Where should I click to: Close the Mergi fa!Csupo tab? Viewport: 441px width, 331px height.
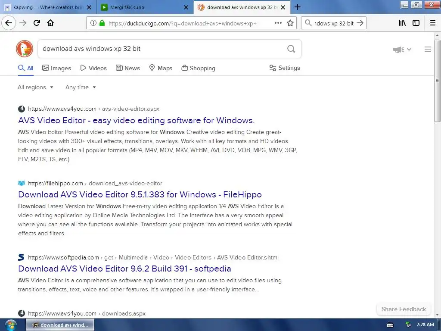click(186, 7)
